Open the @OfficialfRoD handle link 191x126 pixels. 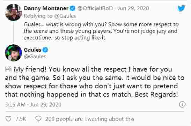(x=95, y=8)
